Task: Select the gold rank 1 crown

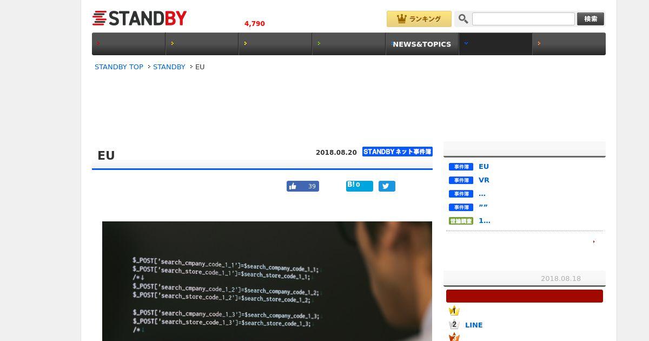Action: point(454,311)
